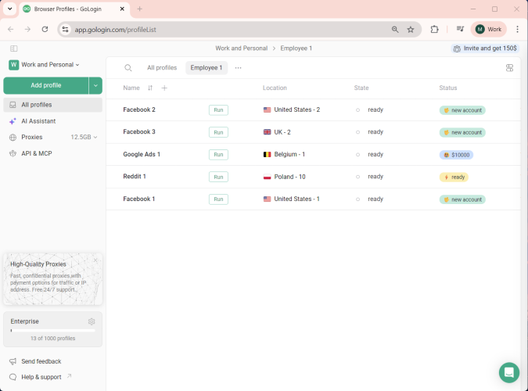
Task: Run the Facebook 3 profile
Action: click(218, 132)
